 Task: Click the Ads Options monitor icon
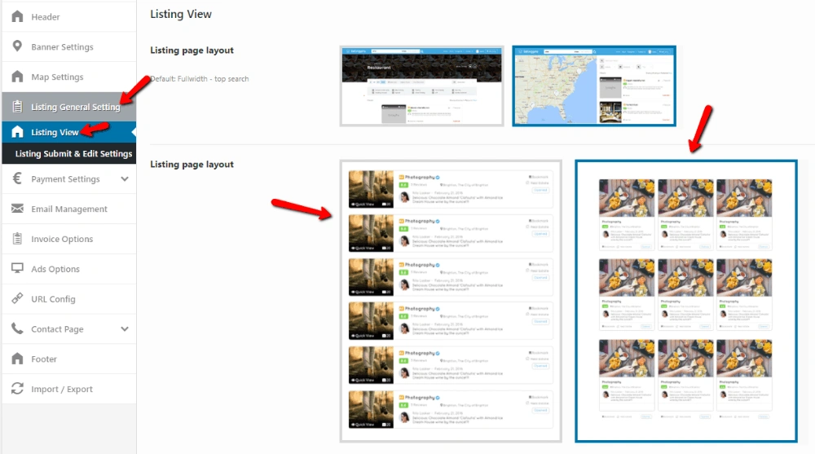tap(17, 269)
